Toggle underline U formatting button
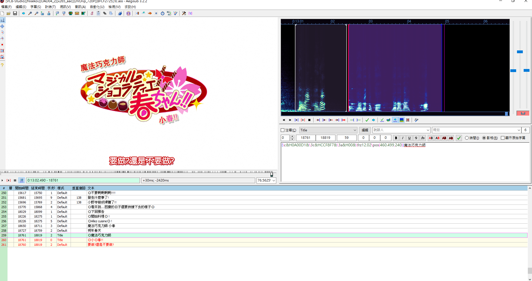This screenshot has height=281, width=532. (x=409, y=138)
